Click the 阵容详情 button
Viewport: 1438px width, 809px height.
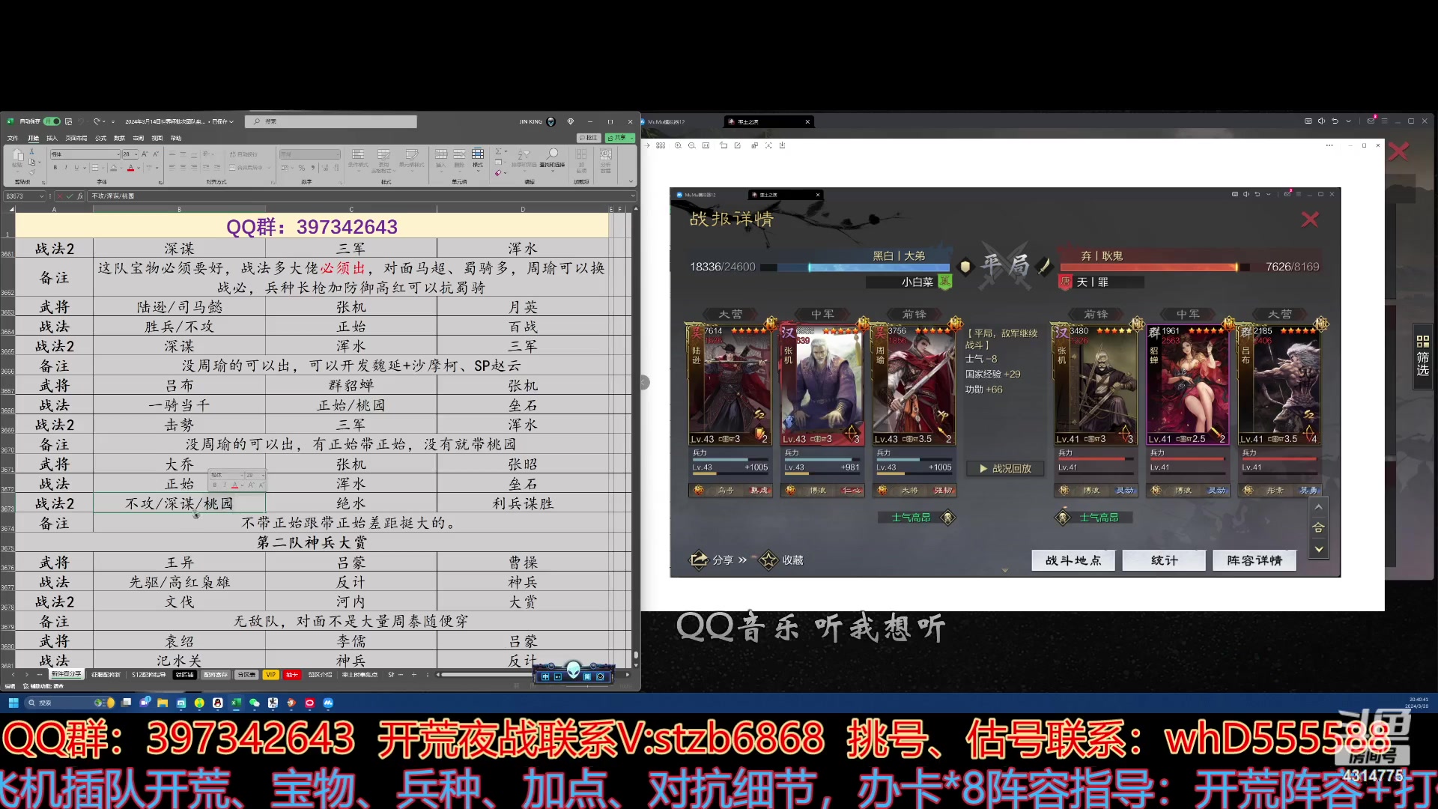coord(1255,560)
